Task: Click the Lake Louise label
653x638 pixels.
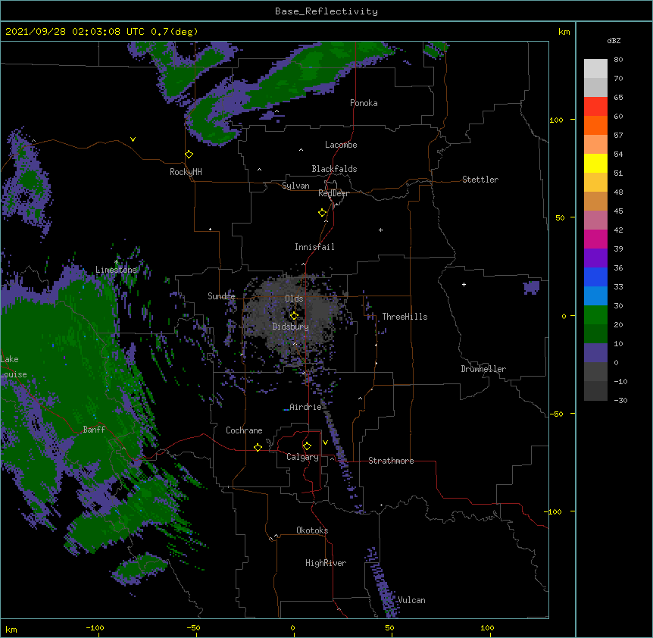Action: pos(14,367)
